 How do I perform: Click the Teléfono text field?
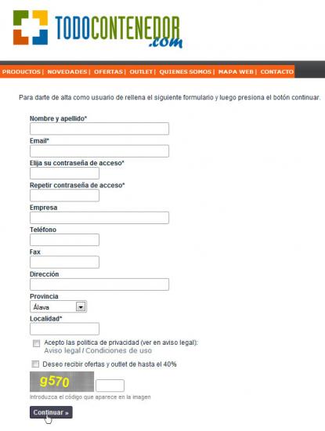[x=64, y=240]
